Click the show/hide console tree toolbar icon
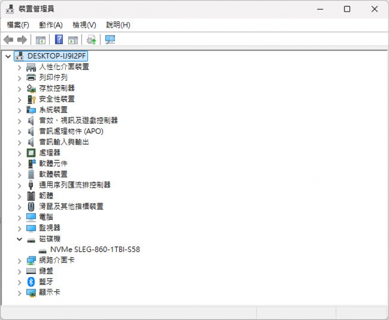The height and width of the screenshot is (320, 389). (41, 39)
